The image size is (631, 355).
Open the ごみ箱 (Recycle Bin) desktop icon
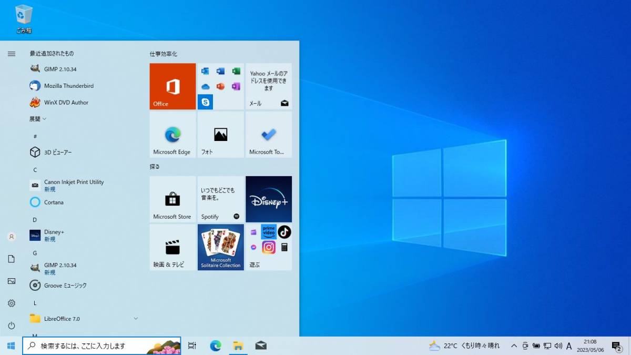click(24, 19)
